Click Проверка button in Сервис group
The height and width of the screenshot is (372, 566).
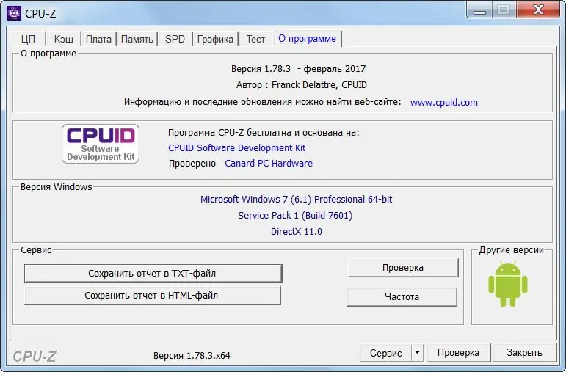[x=403, y=268]
